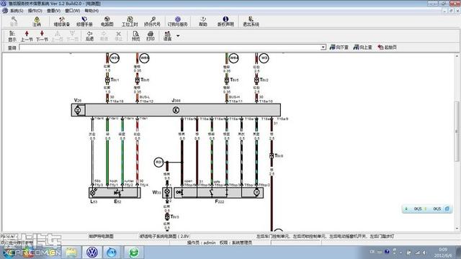
Task: Open the 电路图 wiring diagram section
Action: pyautogui.click(x=107, y=22)
